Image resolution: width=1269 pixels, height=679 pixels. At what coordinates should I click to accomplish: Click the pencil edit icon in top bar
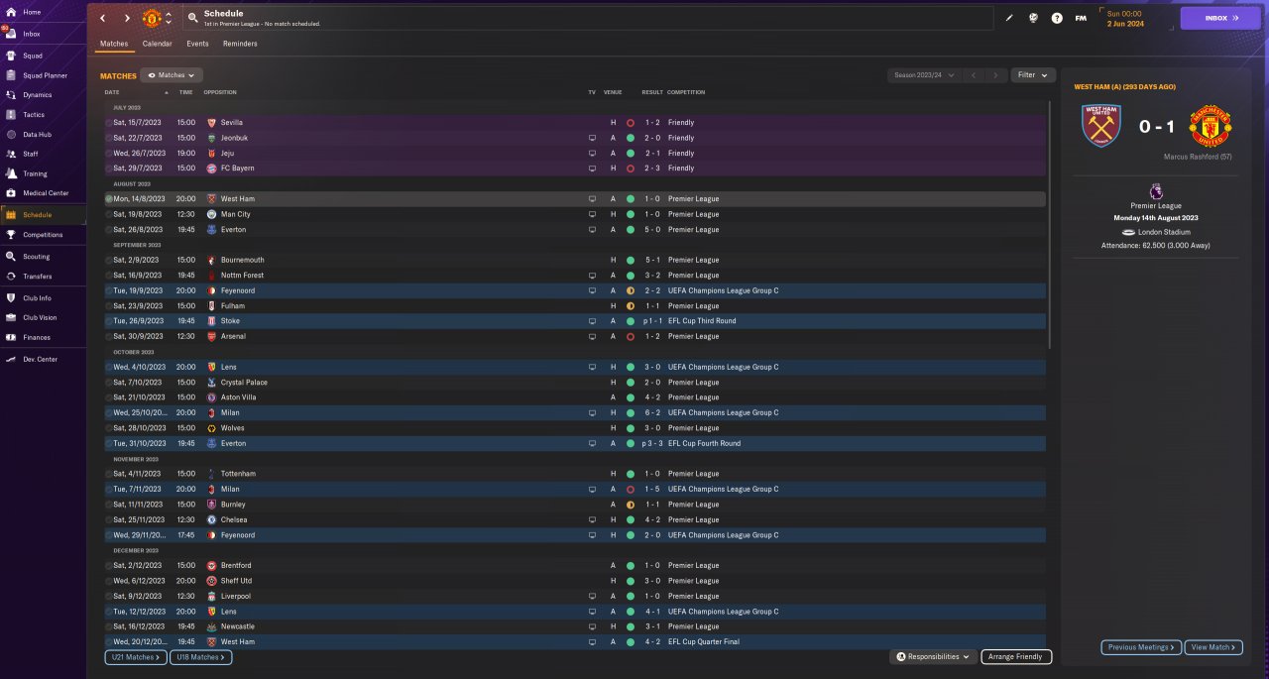coord(1009,18)
